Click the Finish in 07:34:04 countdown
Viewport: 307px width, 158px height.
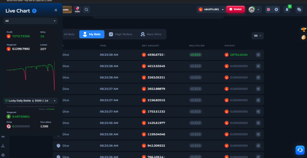tap(47, 109)
